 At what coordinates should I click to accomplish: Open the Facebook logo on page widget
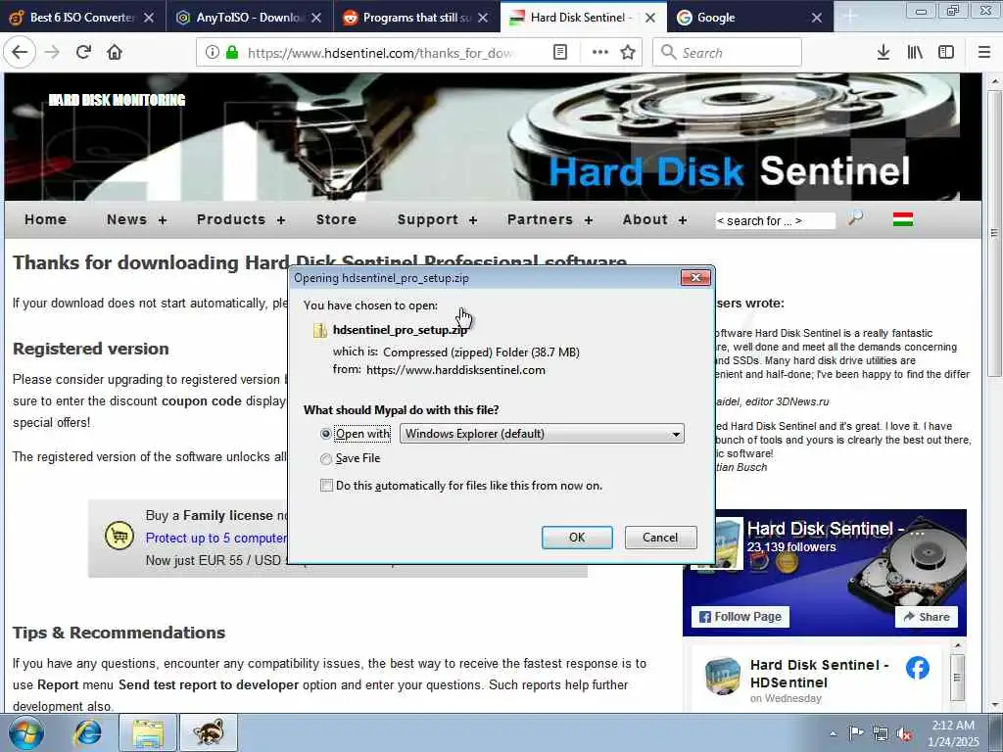(x=917, y=668)
